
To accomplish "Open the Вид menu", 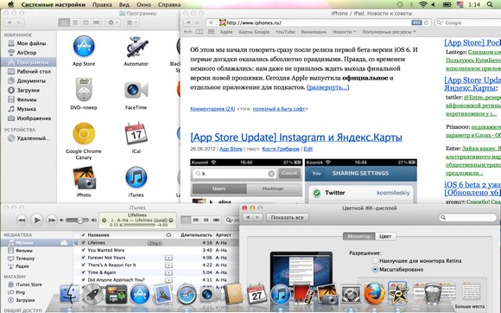I will coord(124,4).
